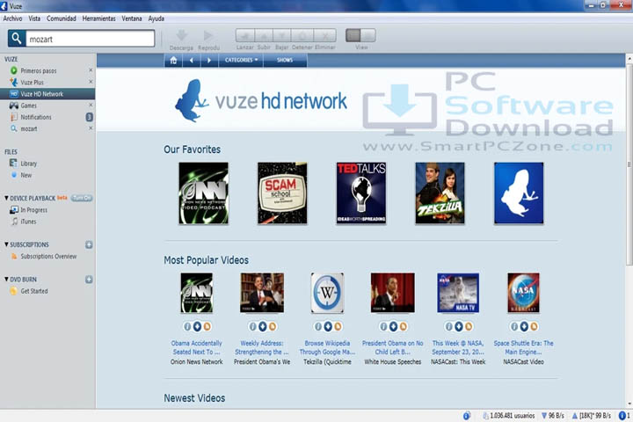Viewport: 633px width, 422px height.
Task: Click the Detener stop toolbar button
Action: pos(302,35)
